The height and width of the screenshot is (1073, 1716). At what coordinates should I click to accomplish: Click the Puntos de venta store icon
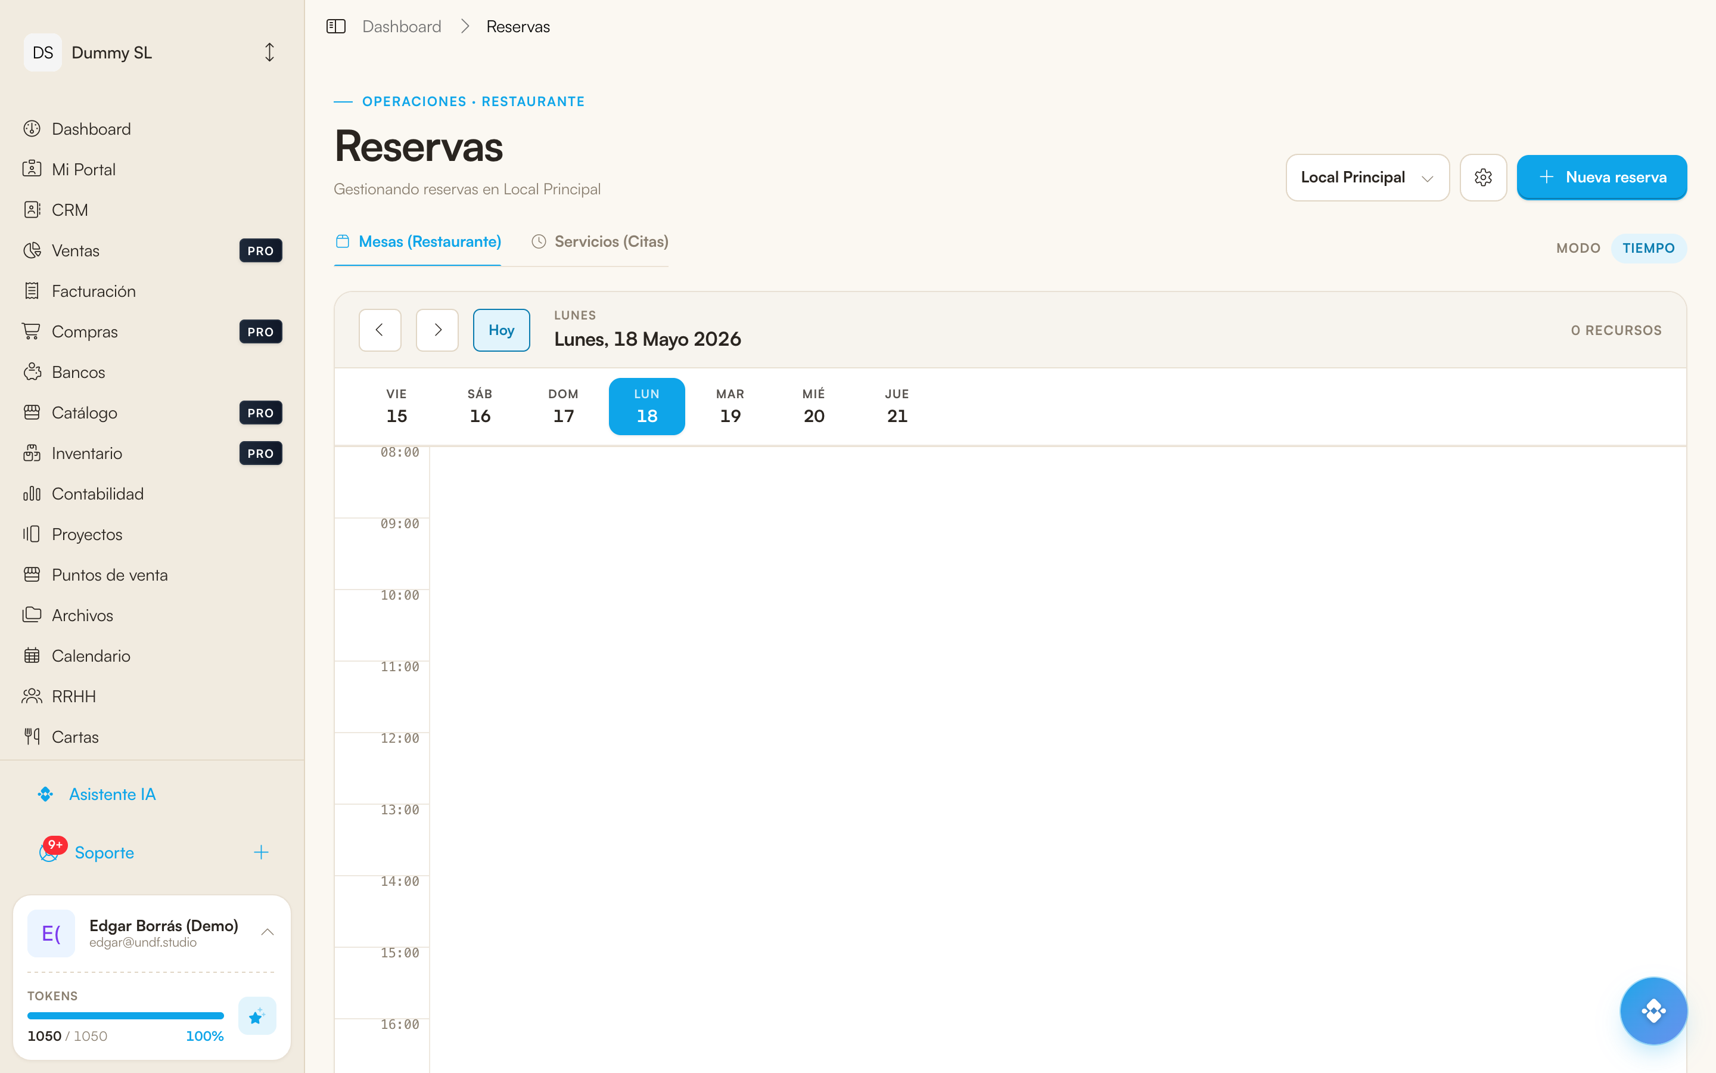tap(32, 574)
